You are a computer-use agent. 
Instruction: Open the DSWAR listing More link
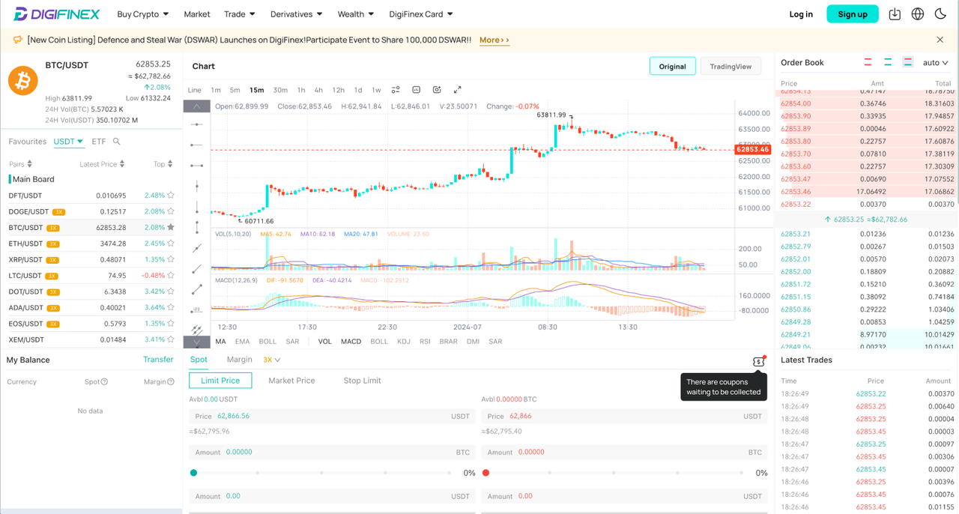coord(493,40)
